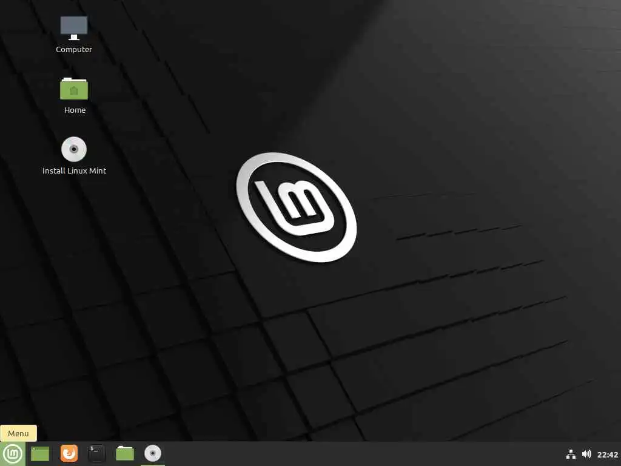Open the Linux Mint menu button
This screenshot has height=466, width=621.
point(13,454)
